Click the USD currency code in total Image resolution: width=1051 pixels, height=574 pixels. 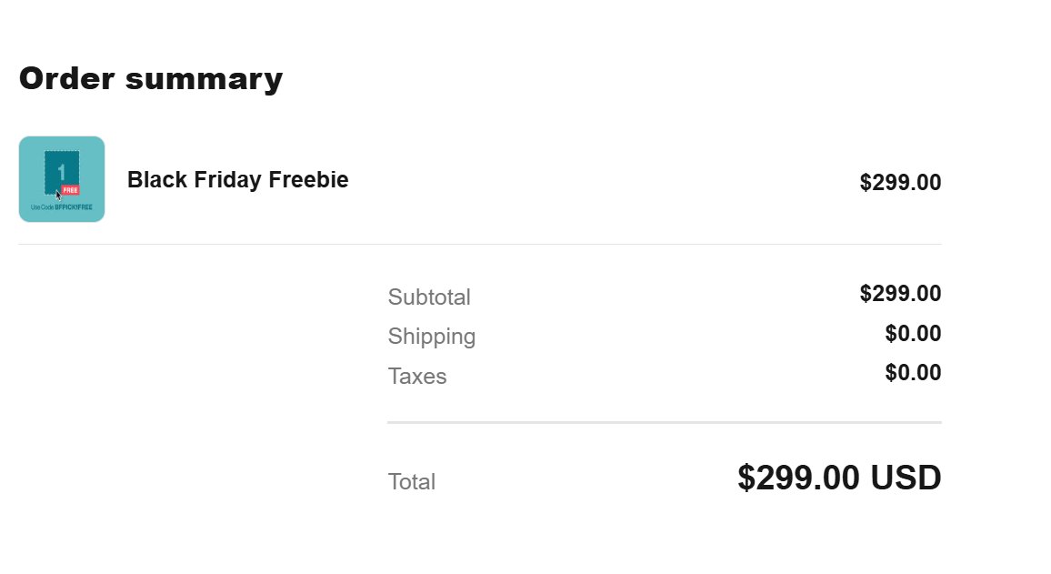coord(906,478)
